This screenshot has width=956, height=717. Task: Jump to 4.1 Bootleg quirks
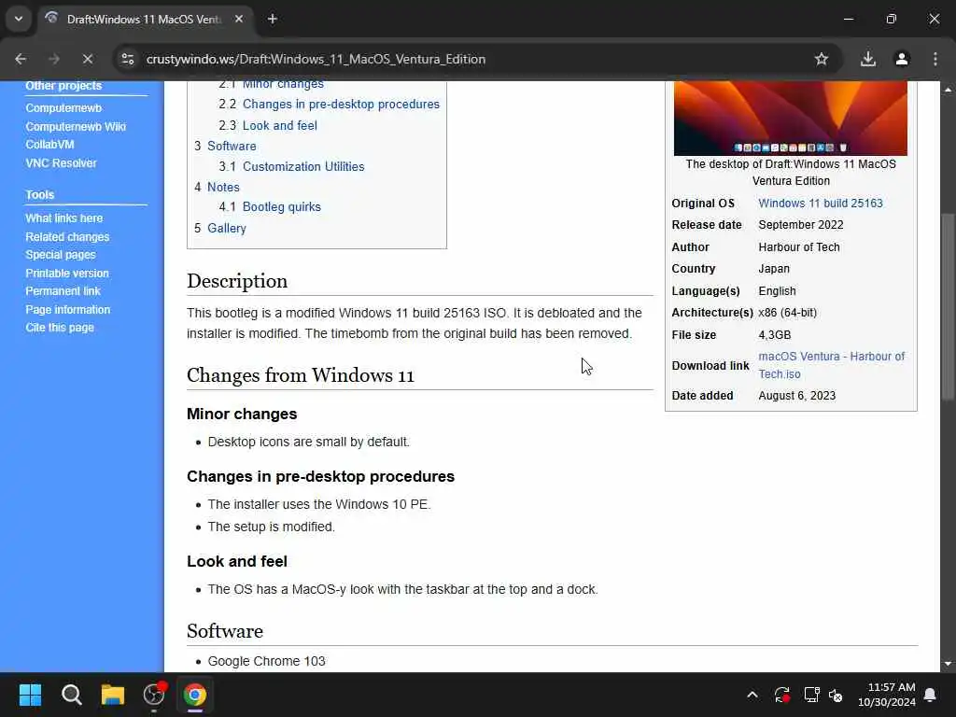pyautogui.click(x=270, y=206)
